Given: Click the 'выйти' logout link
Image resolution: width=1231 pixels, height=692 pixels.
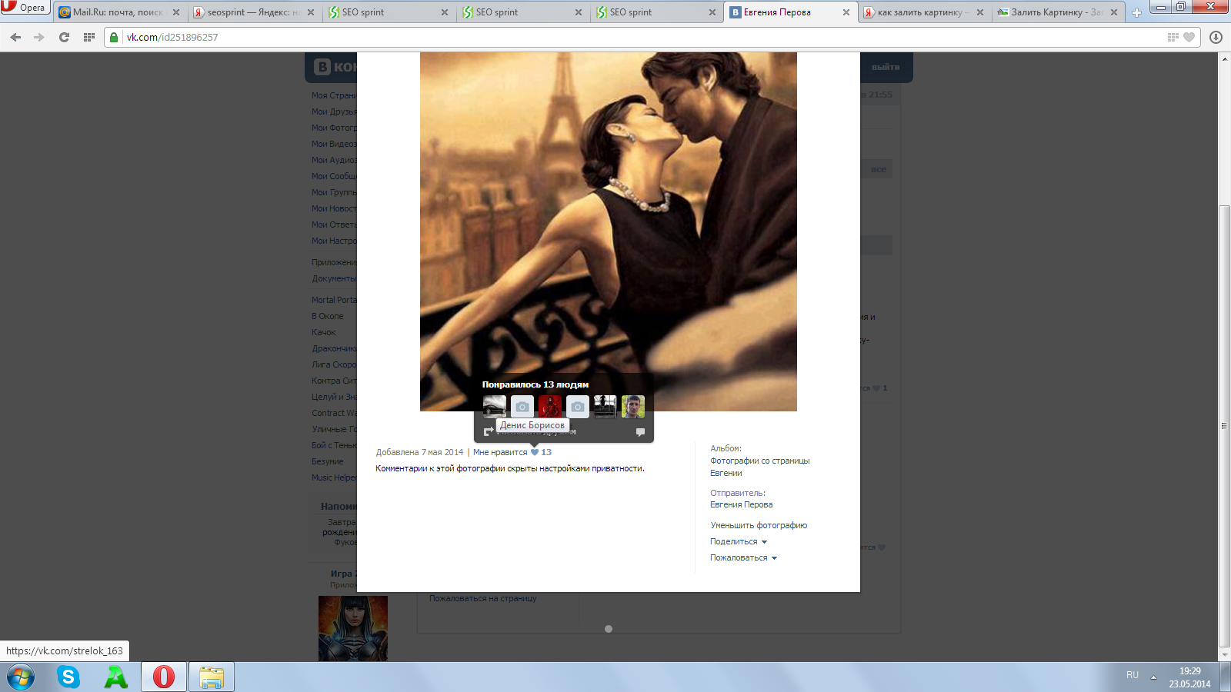Looking at the screenshot, I should (886, 67).
